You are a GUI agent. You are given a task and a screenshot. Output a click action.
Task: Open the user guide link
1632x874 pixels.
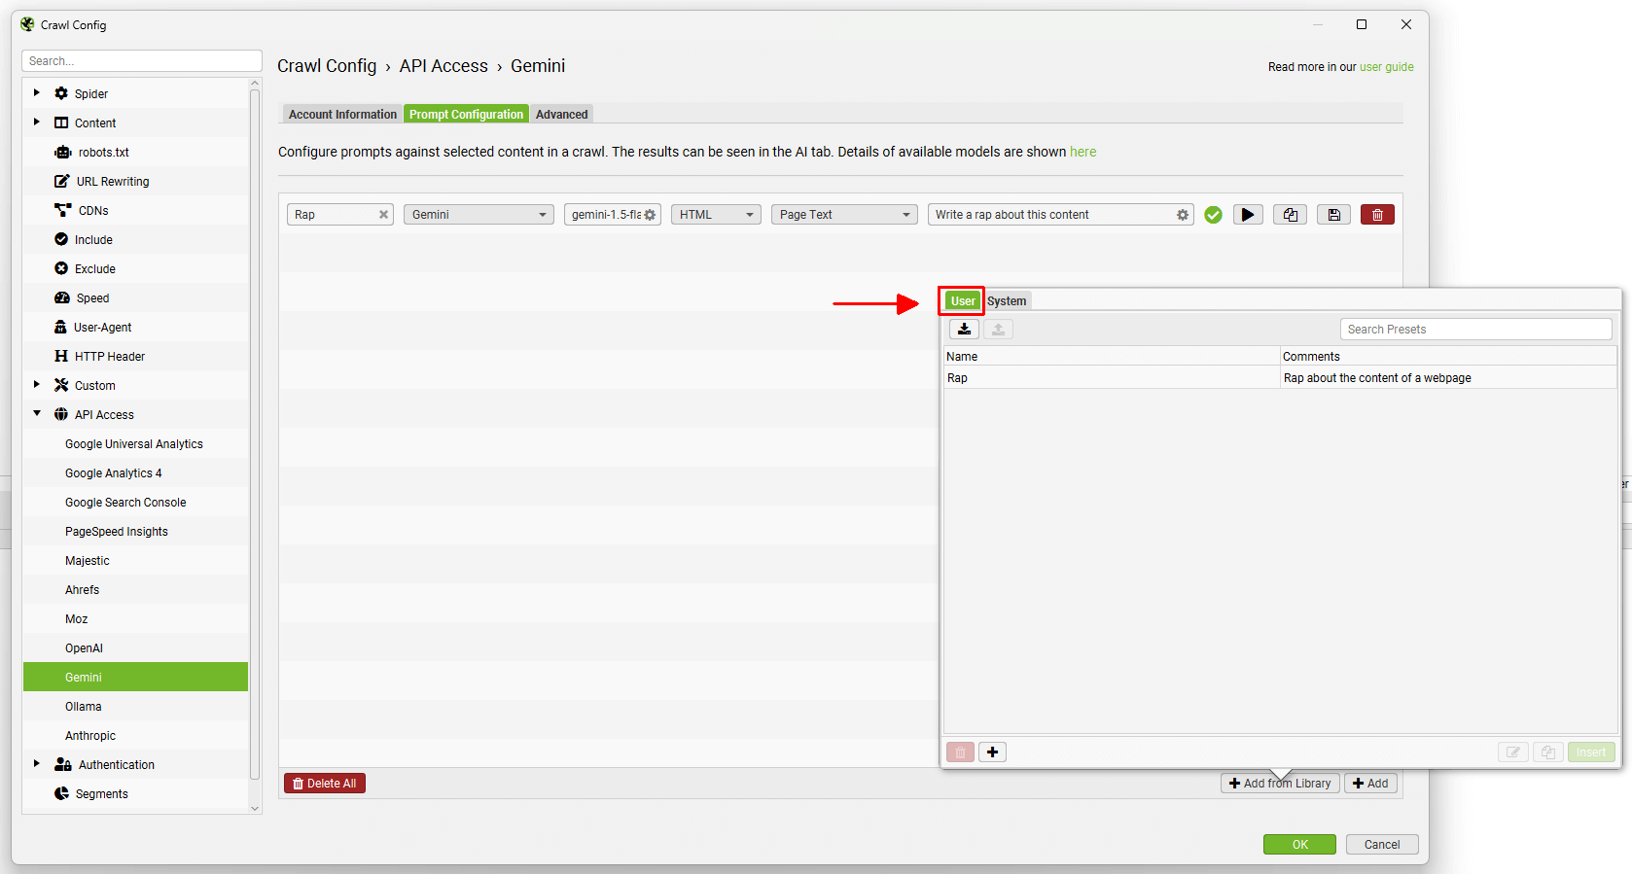(x=1387, y=67)
